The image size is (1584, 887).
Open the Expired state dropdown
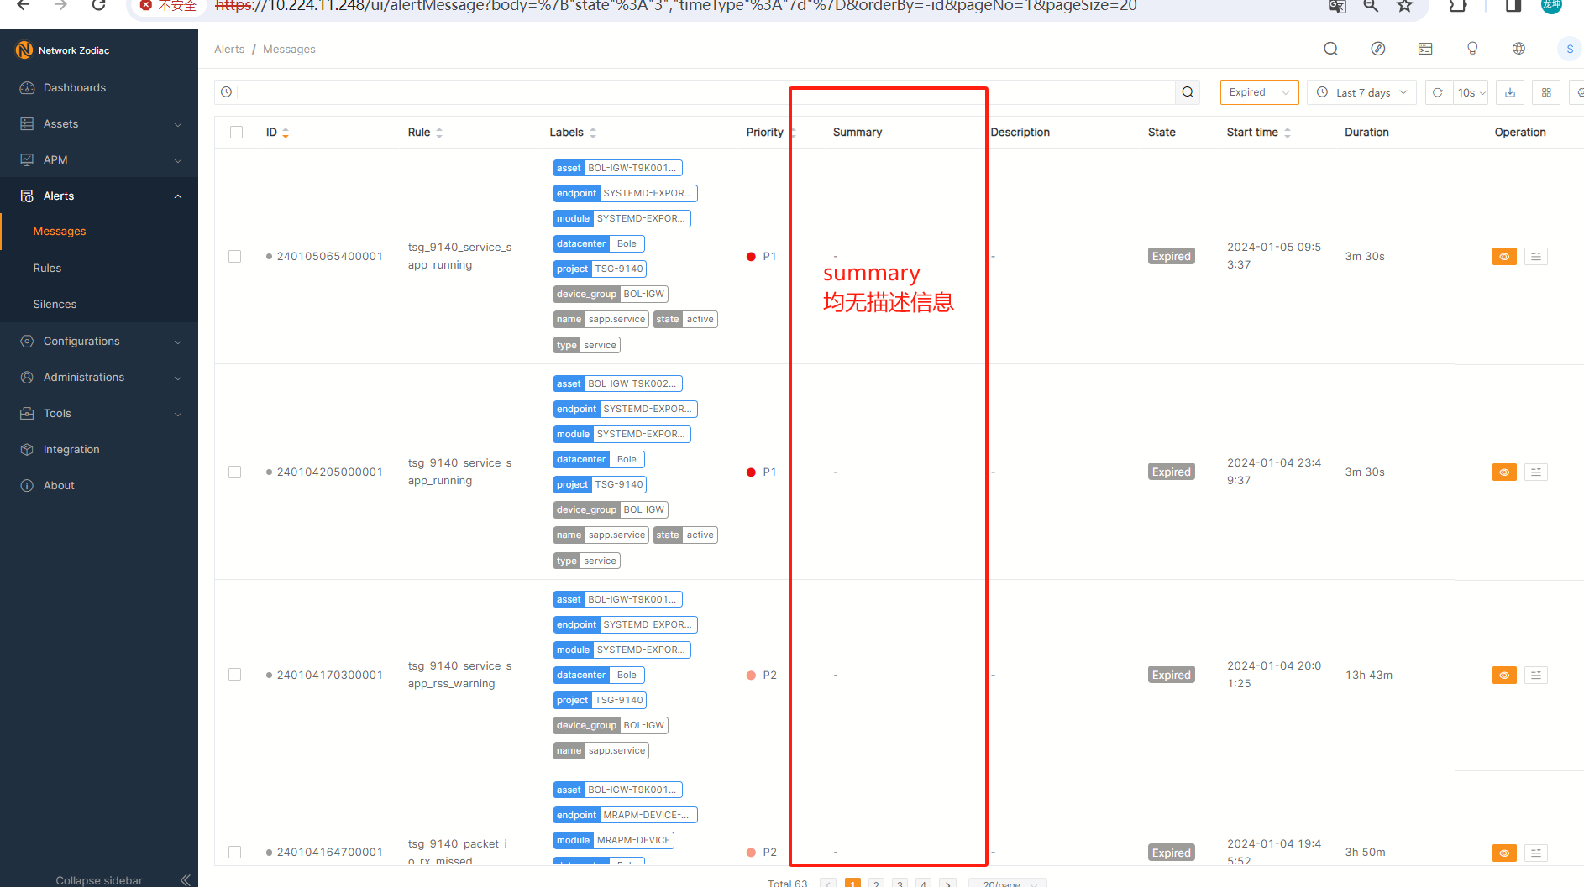[x=1259, y=92]
